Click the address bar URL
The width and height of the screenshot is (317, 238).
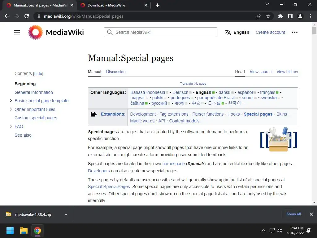(x=84, y=16)
